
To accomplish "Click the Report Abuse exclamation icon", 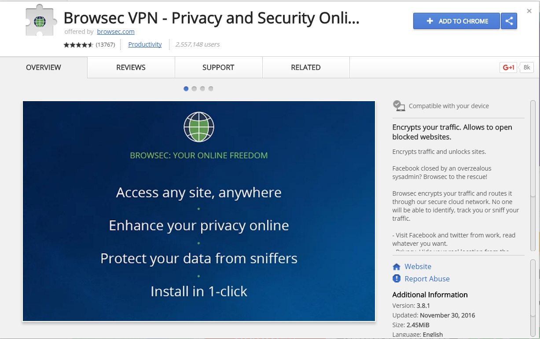I will (x=397, y=279).
